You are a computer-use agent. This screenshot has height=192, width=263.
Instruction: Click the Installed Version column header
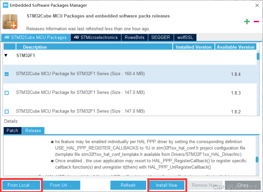point(194,47)
